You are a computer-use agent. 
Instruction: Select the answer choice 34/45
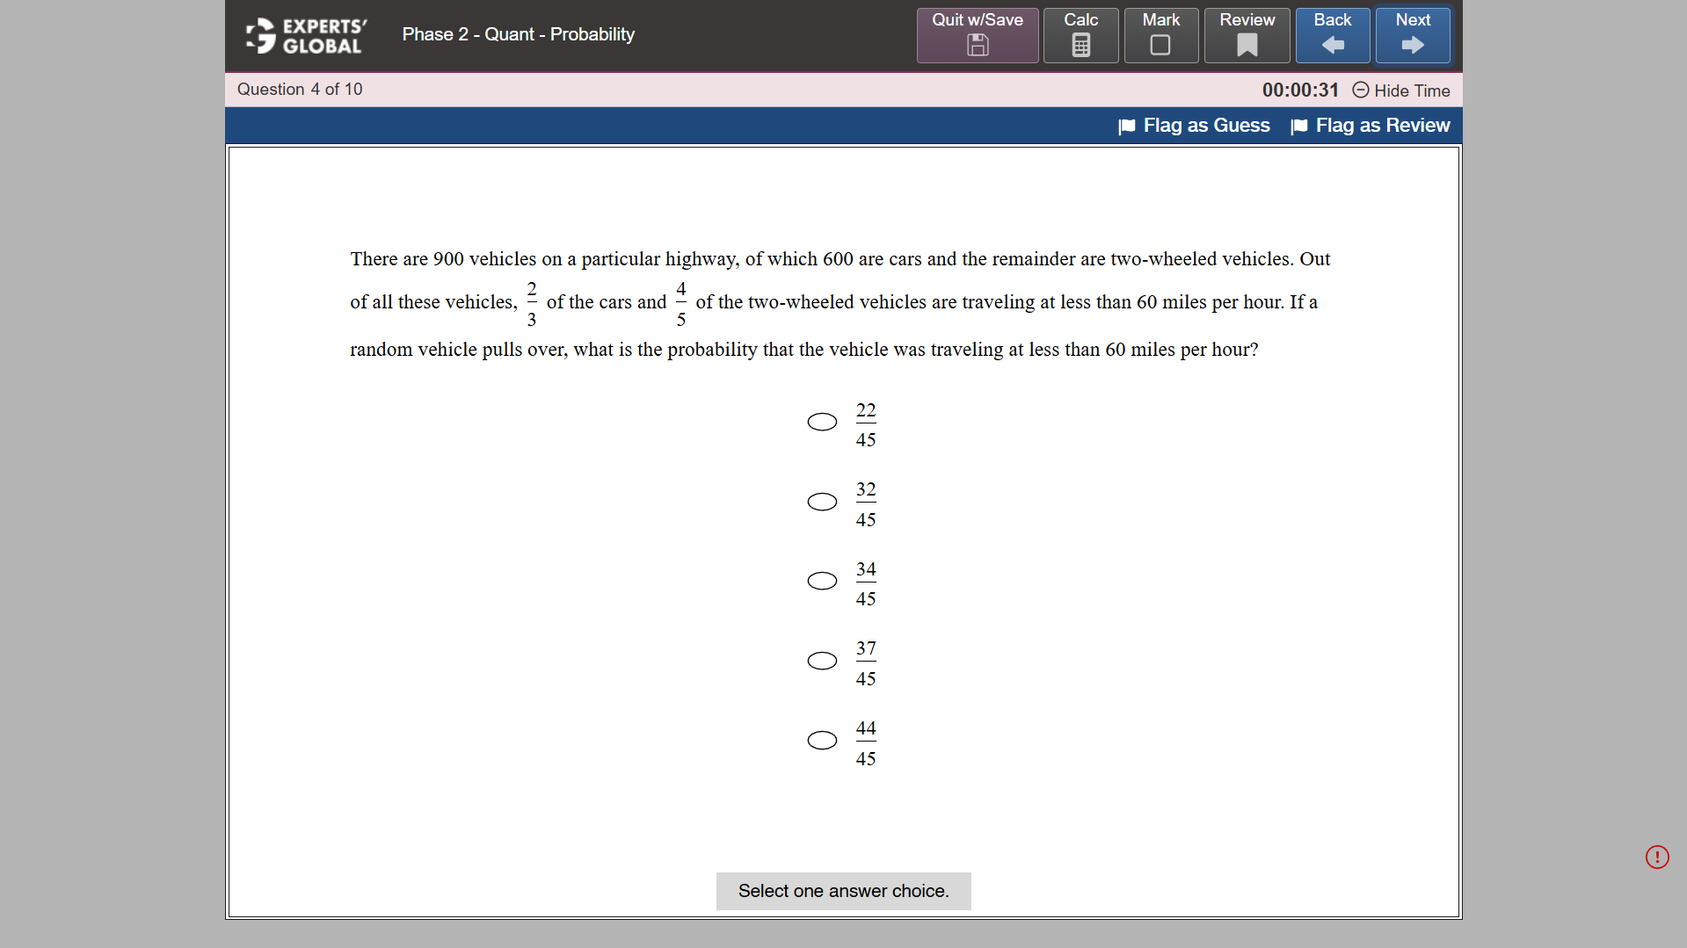(820, 581)
